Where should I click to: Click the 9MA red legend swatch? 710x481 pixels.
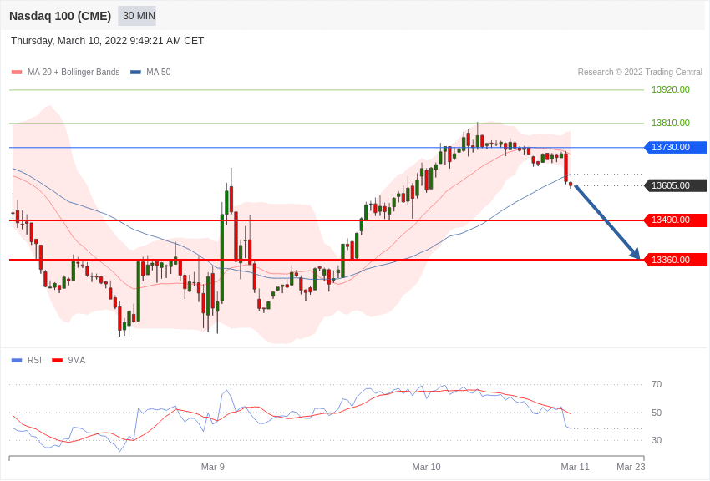[58, 360]
